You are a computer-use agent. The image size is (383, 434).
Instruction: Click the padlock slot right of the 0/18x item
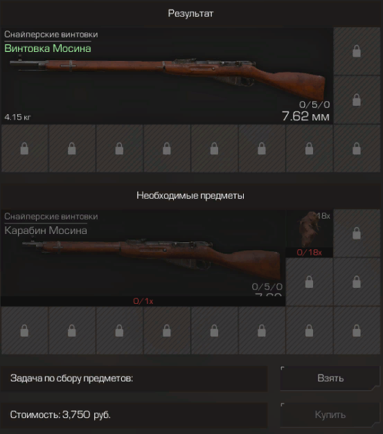[x=357, y=233]
